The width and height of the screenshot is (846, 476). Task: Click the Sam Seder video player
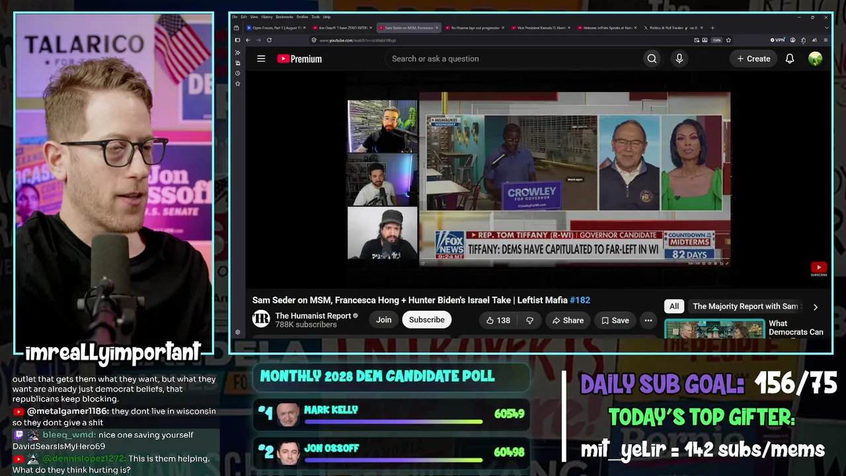tap(539, 179)
